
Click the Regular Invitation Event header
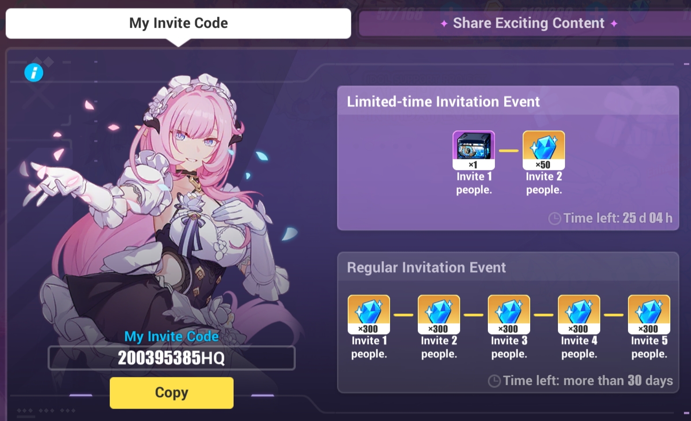pos(426,267)
